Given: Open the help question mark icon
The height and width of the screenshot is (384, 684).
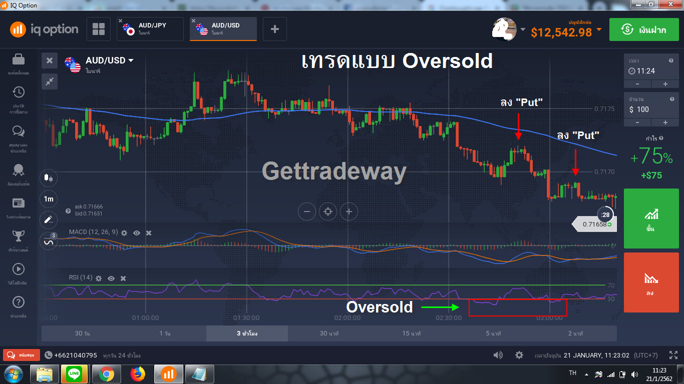Looking at the screenshot, I should coord(19,302).
